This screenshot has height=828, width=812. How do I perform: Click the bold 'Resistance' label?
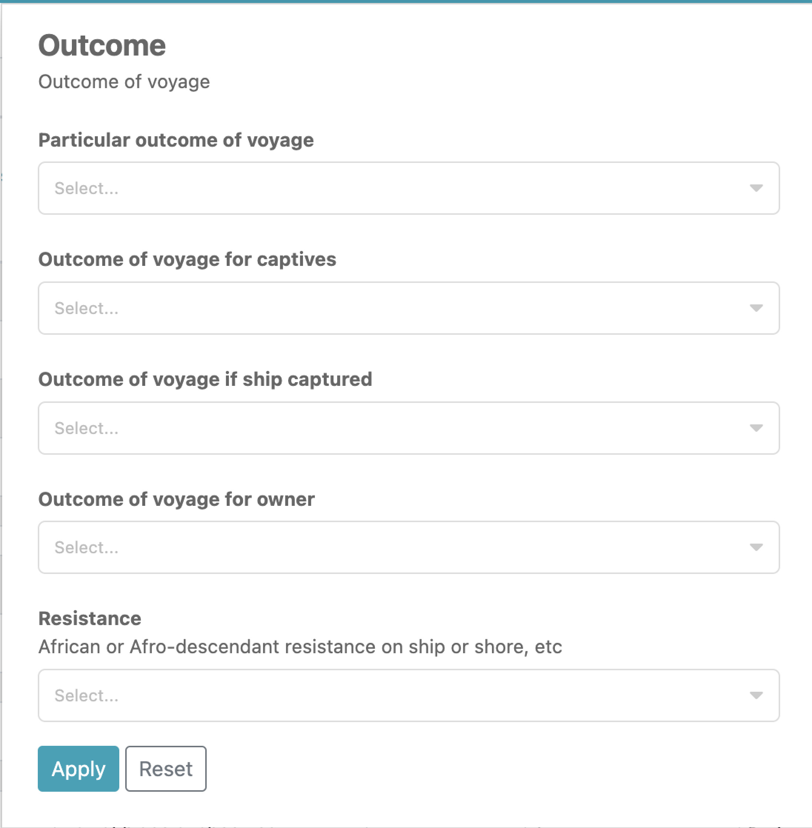pos(90,619)
